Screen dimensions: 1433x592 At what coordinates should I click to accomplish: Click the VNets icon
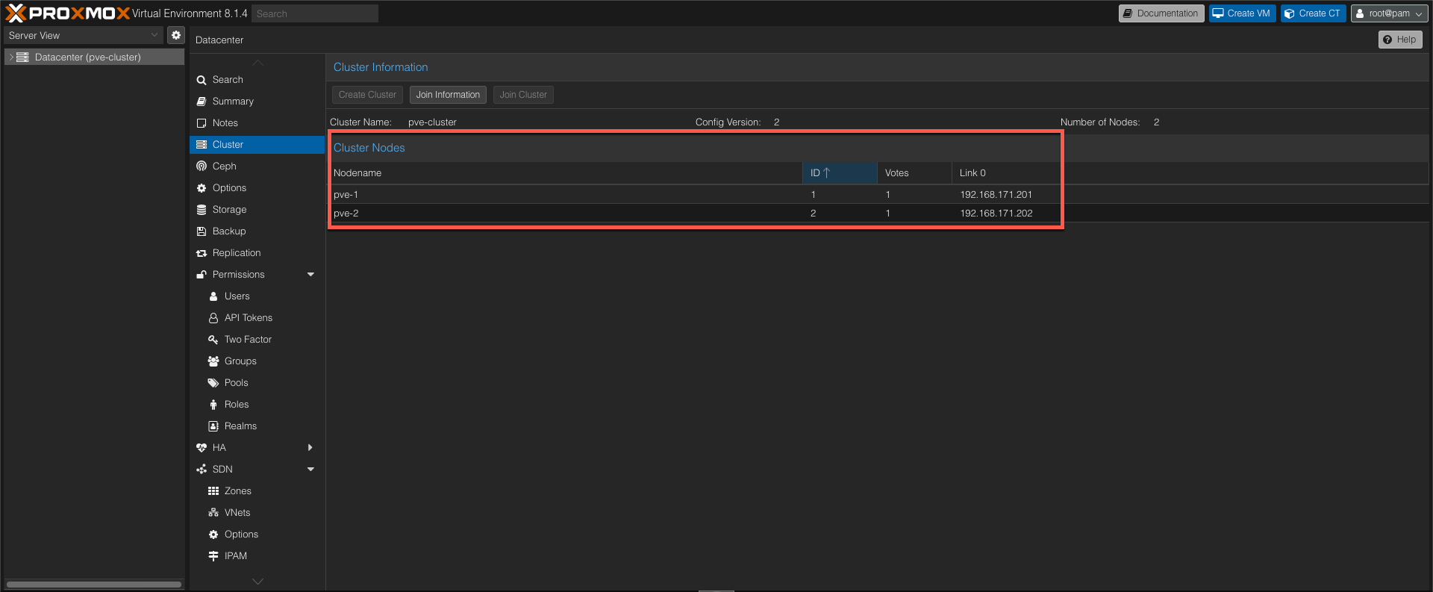click(x=213, y=513)
